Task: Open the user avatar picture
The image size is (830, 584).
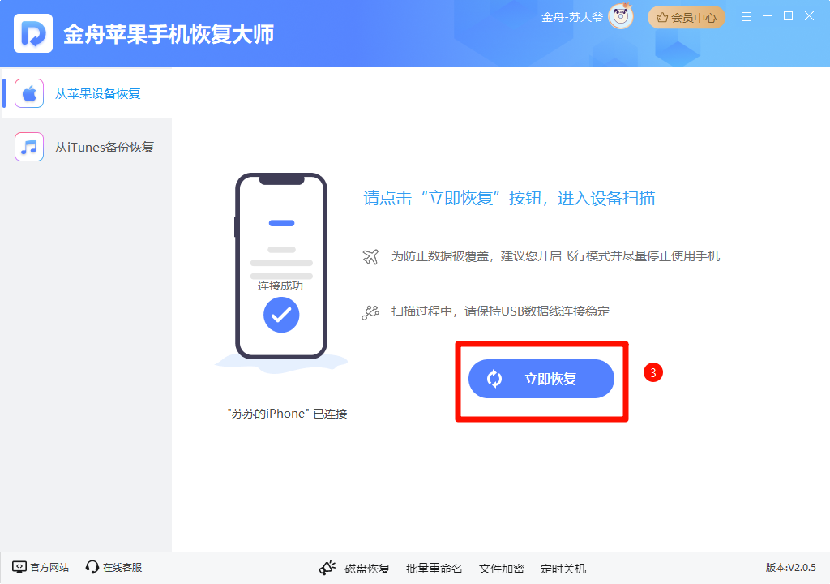Action: point(621,17)
